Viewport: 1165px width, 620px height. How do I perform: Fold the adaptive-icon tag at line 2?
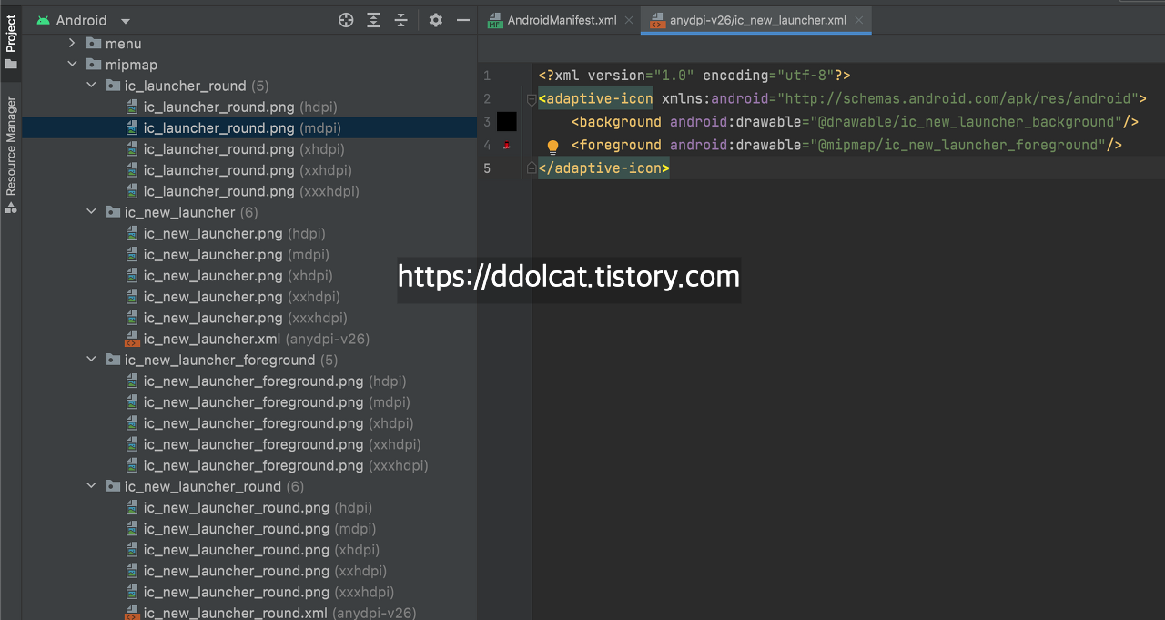pos(532,99)
